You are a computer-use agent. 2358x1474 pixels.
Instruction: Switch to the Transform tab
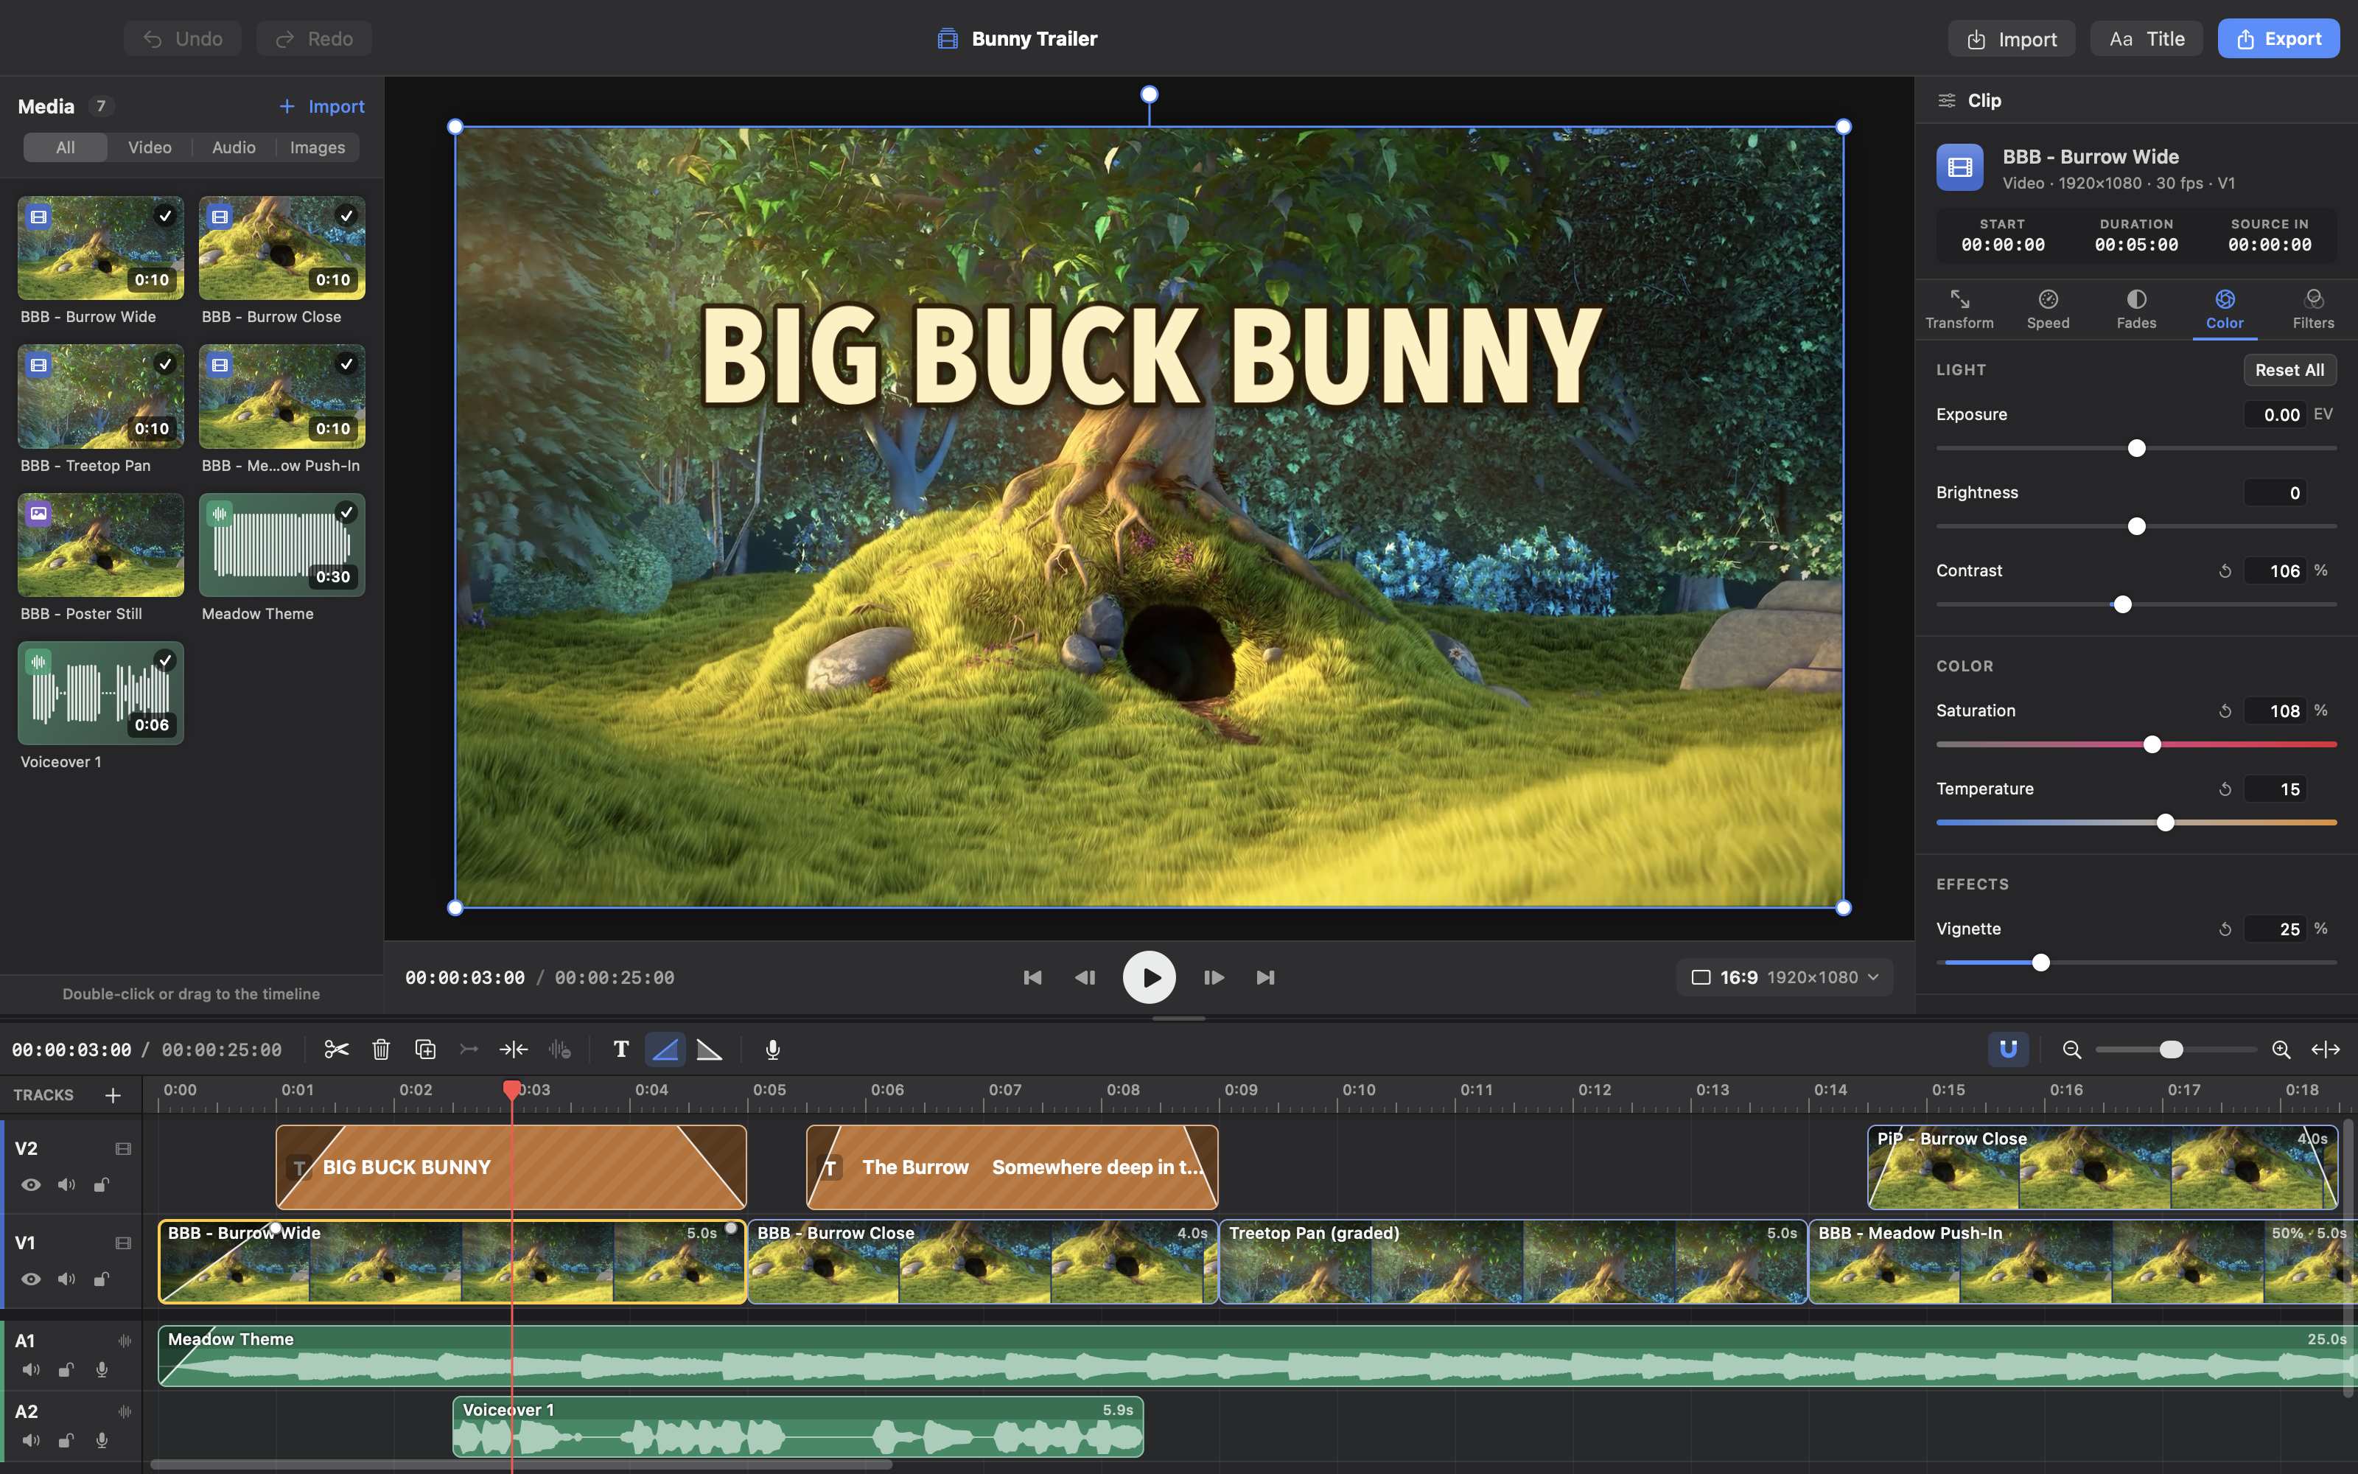point(1959,309)
